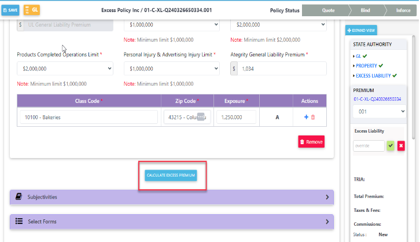Click the 'Total Premium:' label

click(369, 196)
